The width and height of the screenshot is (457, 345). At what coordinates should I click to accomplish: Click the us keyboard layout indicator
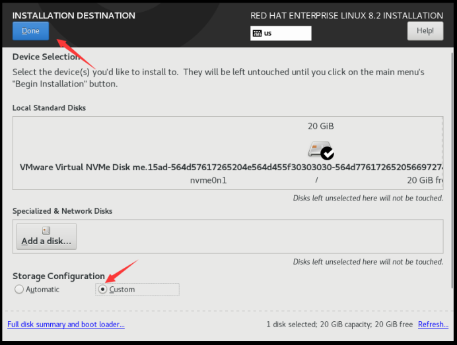[x=281, y=33]
